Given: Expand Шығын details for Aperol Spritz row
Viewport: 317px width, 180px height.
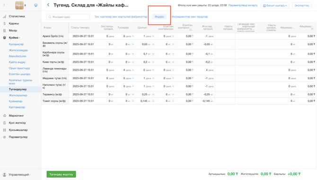Looking at the screenshot, I should 153,36.
